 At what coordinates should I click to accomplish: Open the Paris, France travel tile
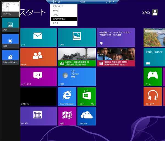154,57
